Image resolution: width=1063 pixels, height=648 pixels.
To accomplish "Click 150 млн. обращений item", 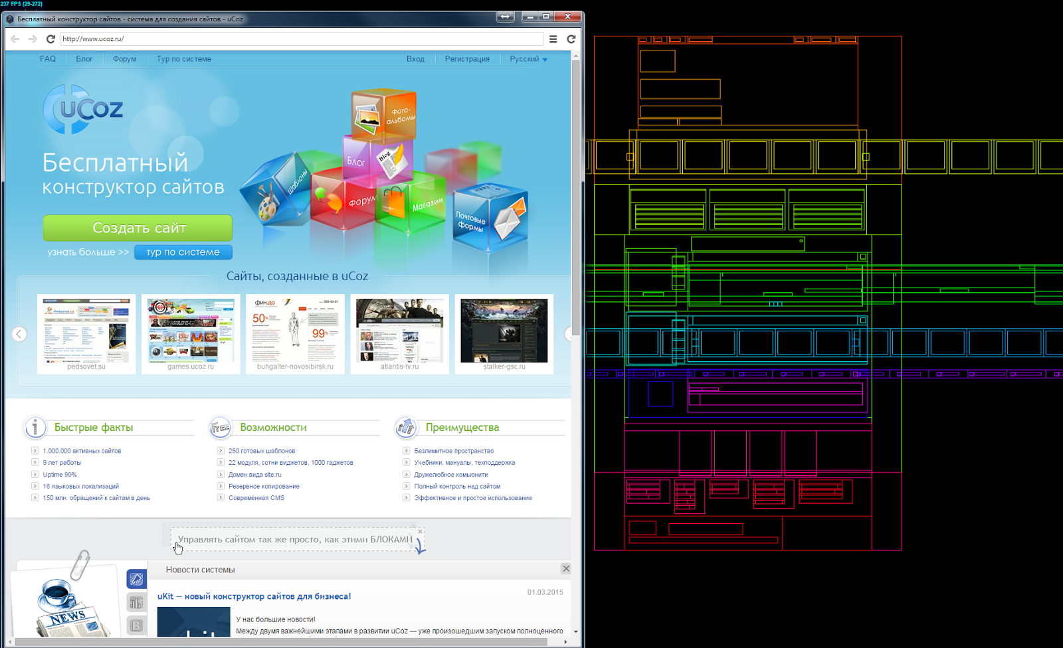I will pos(97,498).
